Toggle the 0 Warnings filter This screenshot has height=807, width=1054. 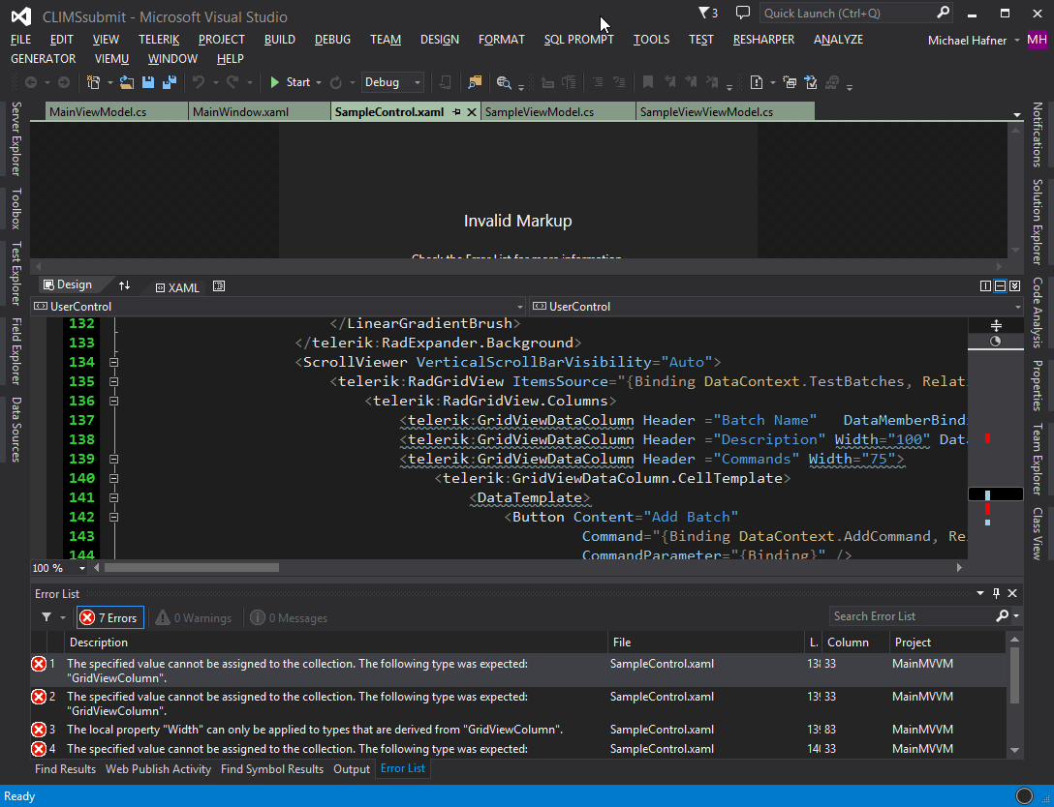pos(194,617)
